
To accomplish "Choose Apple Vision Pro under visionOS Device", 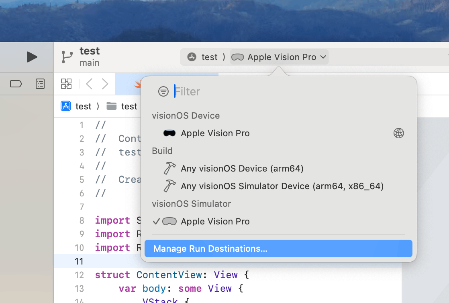I will pos(216,133).
